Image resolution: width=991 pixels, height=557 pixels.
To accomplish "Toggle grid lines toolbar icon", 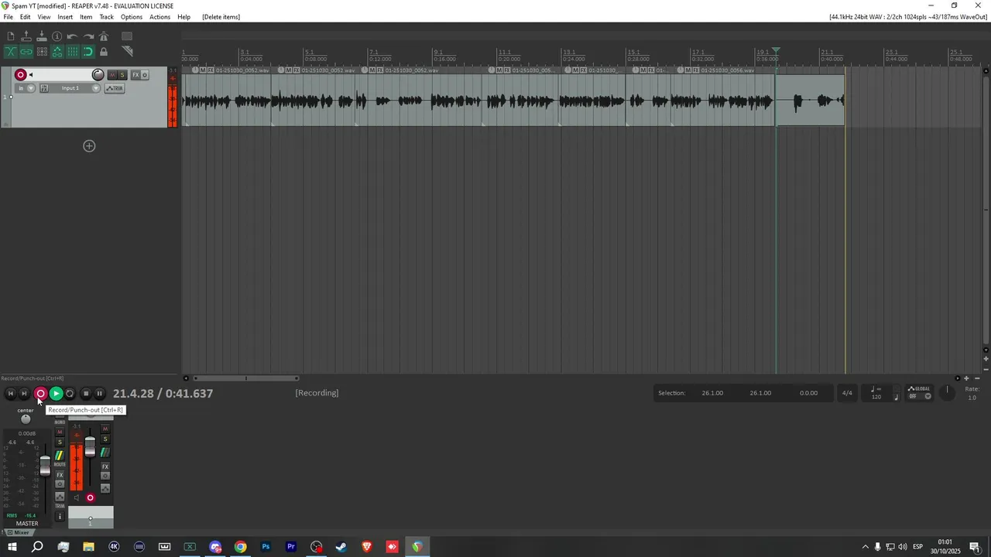I will [x=73, y=52].
